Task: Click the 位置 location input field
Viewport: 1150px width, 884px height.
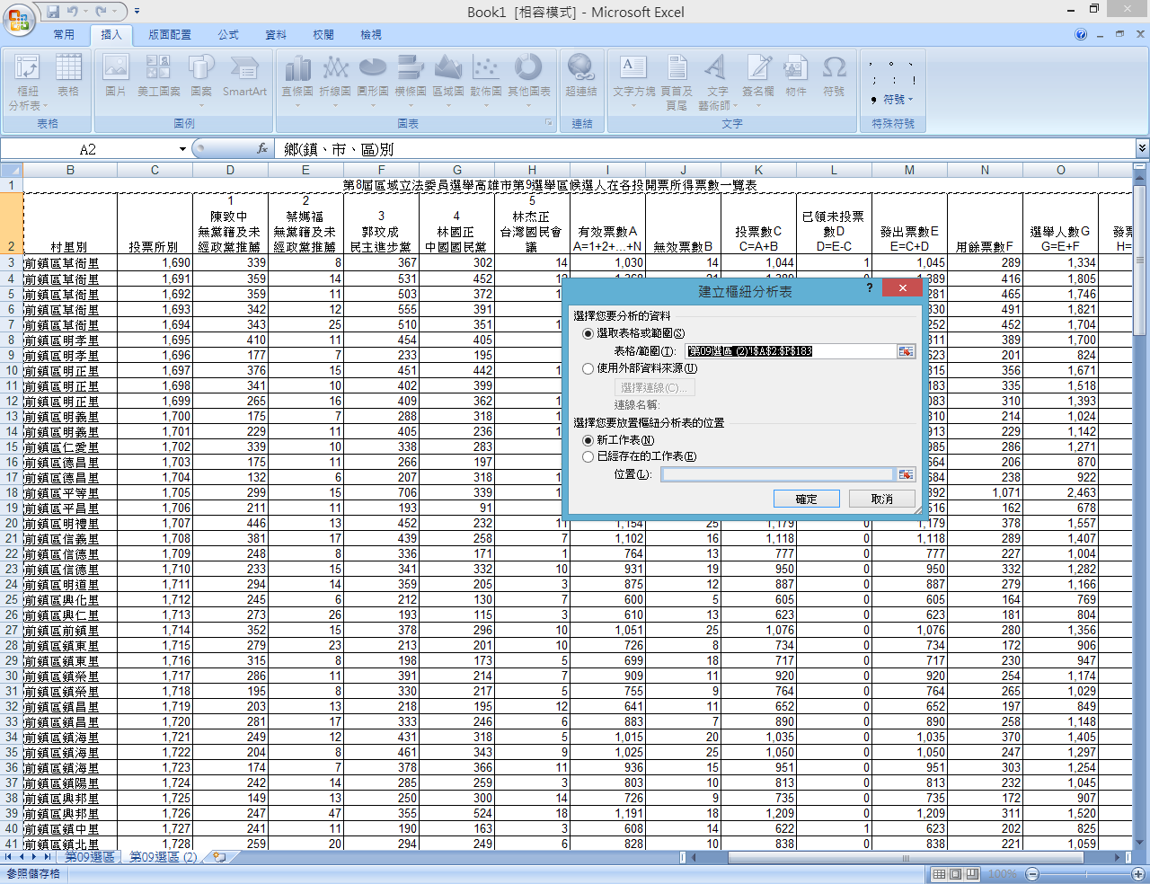Action: [777, 474]
